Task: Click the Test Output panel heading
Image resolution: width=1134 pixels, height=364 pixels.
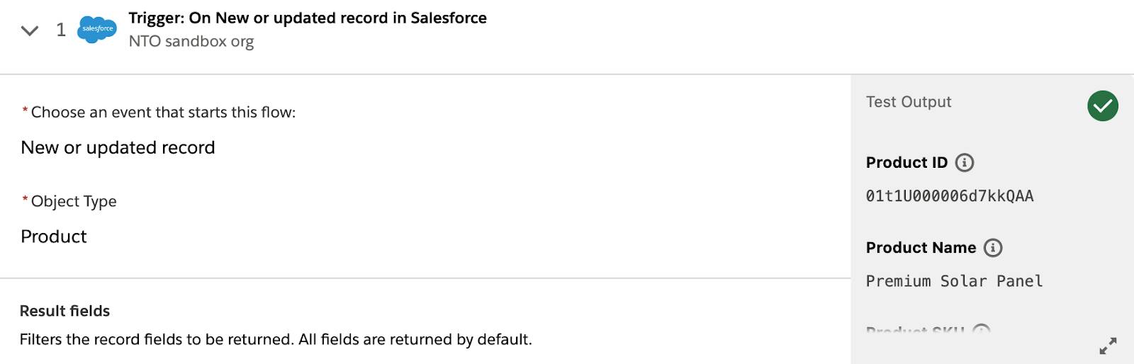Action: 909,102
